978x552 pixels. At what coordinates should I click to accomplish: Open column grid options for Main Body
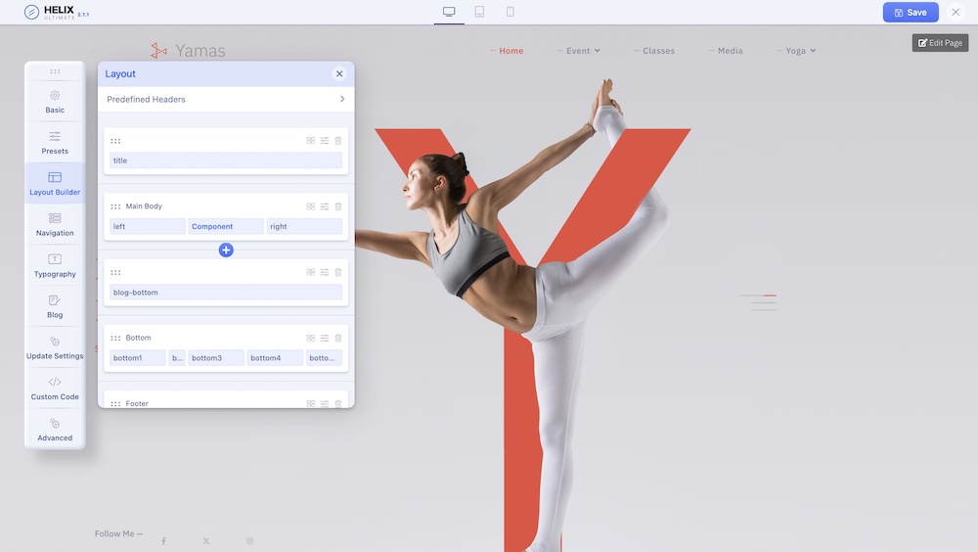pyautogui.click(x=311, y=207)
